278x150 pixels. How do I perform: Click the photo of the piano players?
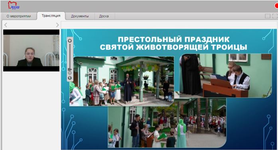[x=225, y=76]
